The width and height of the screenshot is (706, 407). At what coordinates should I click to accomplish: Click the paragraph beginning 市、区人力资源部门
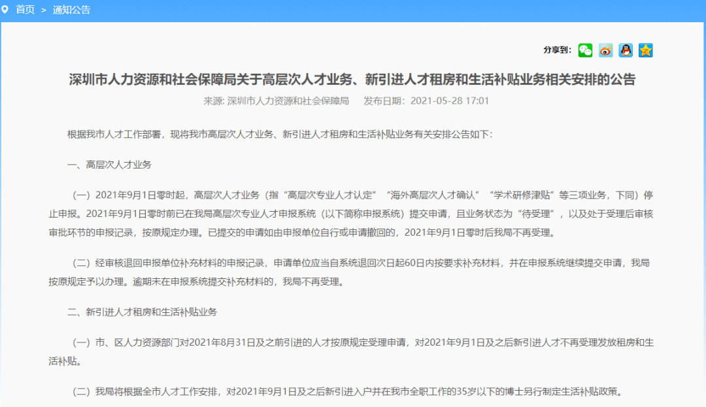click(351, 351)
